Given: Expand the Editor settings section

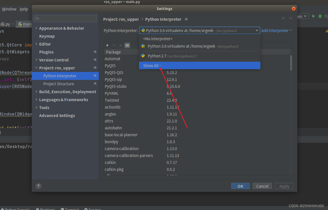Looking at the screenshot, I should (36, 44).
